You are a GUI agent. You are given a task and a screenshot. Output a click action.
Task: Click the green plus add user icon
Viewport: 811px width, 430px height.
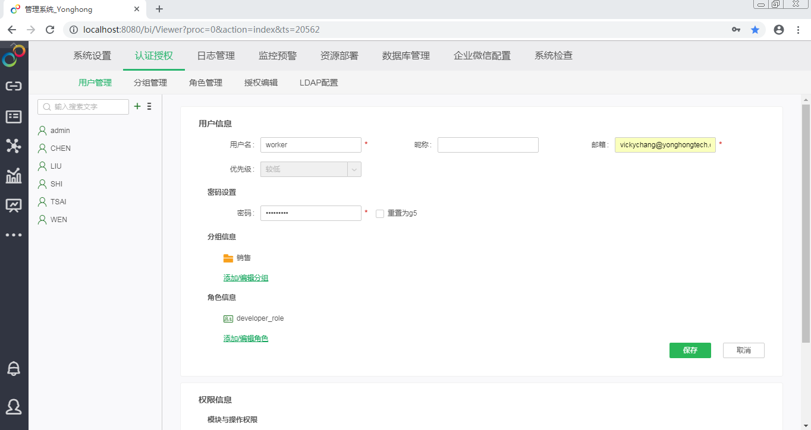[x=137, y=106]
